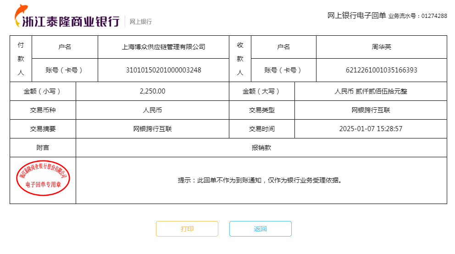Click payee account number 6212261001035166393
This screenshot has height=254, width=455.
tap(382, 70)
